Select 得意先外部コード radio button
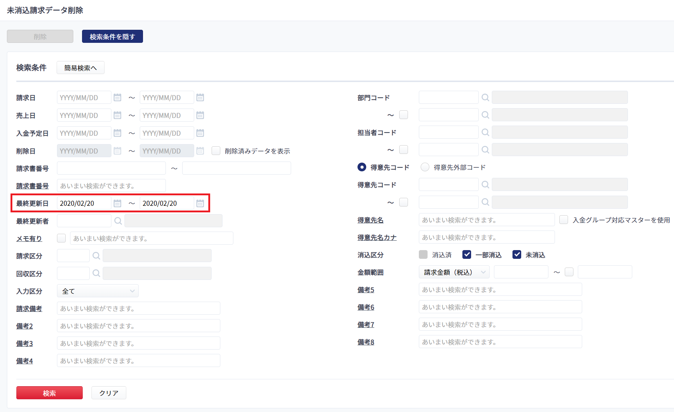 click(425, 167)
